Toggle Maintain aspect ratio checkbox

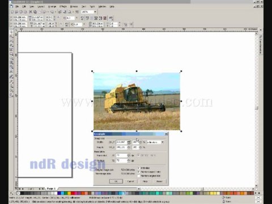coord(138,172)
